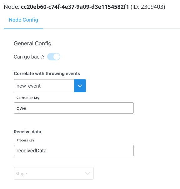This screenshot has height=189, width=180.
Task: Click the General Config section heading
Action: pyautogui.click(x=32, y=43)
